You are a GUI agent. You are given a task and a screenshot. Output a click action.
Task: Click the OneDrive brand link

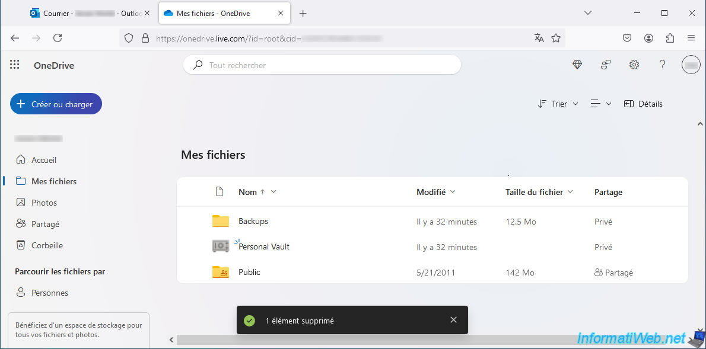point(53,66)
